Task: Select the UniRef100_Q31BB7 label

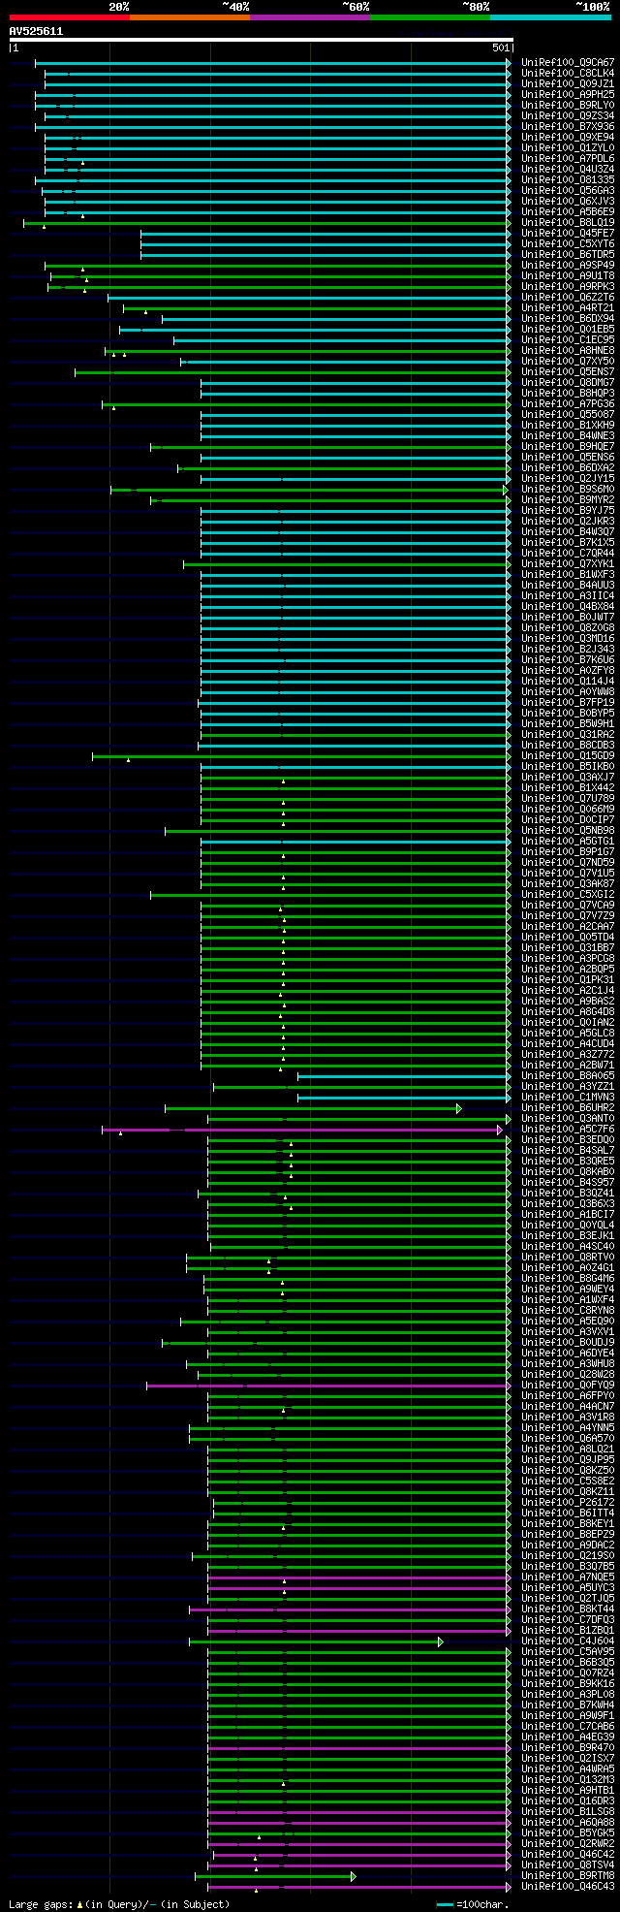Action: click(568, 948)
